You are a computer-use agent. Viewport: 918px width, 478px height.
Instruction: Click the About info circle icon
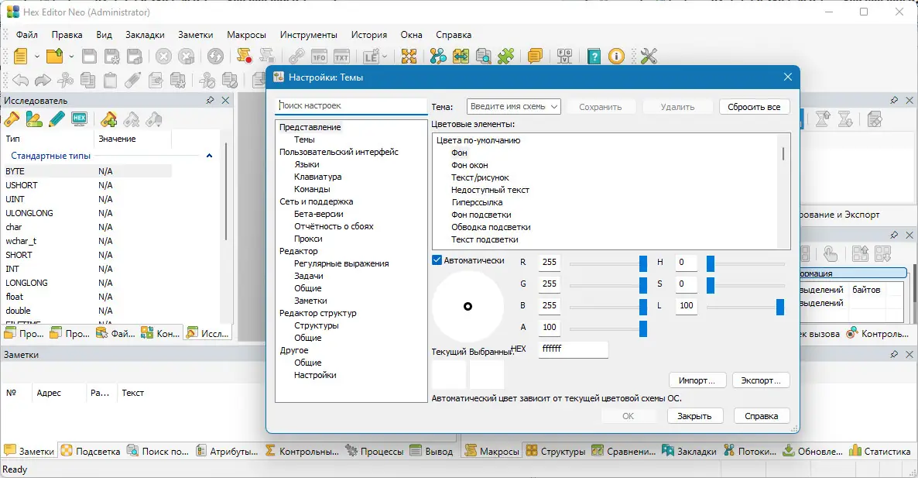[x=616, y=57]
